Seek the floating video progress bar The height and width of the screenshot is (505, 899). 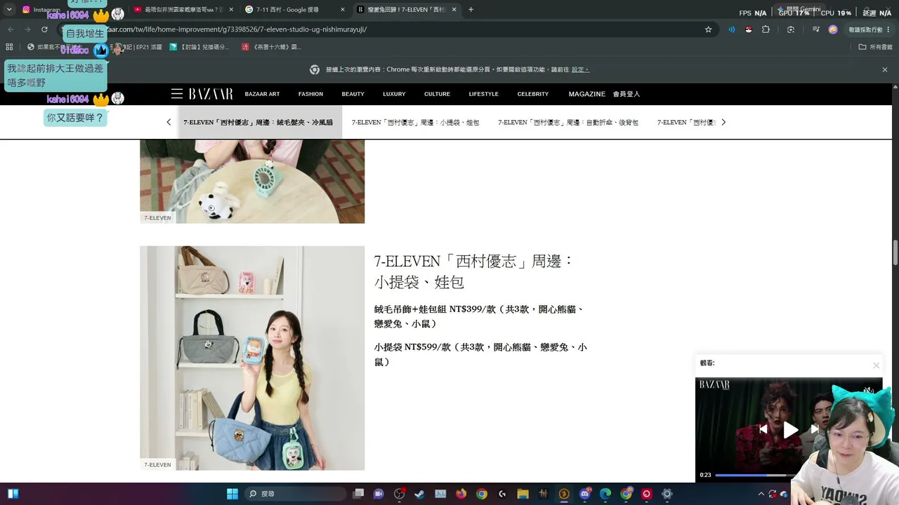tap(755, 475)
